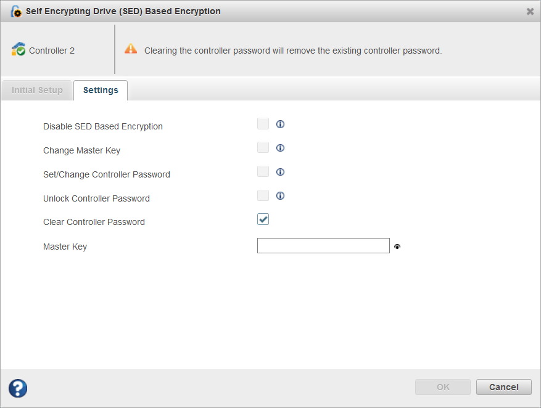Screen dimensions: 541x408
Task: Click info icon for Set/Change Controller Password
Action: [x=280, y=171]
